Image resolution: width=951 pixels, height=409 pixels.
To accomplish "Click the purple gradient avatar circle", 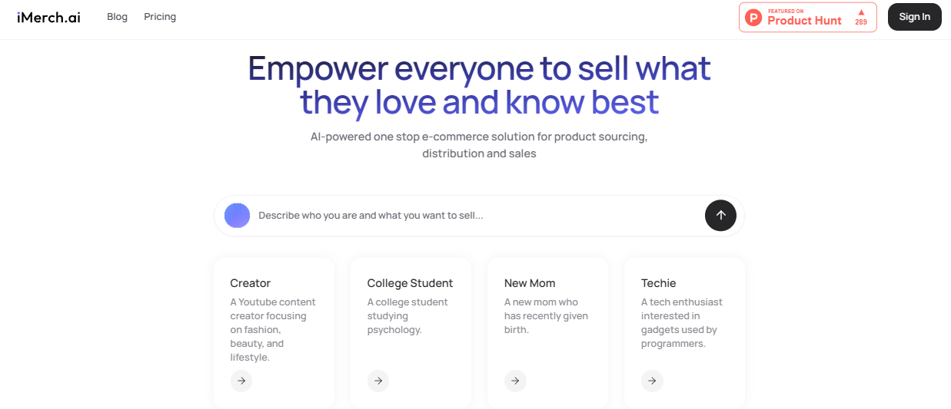I will click(x=237, y=216).
